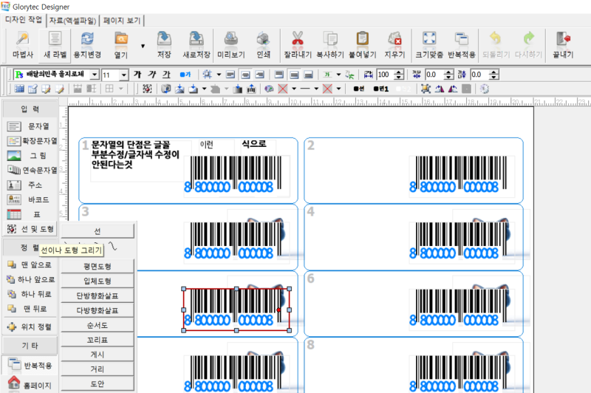Expand the 열기 (Open) dropdown arrow

tap(143, 46)
